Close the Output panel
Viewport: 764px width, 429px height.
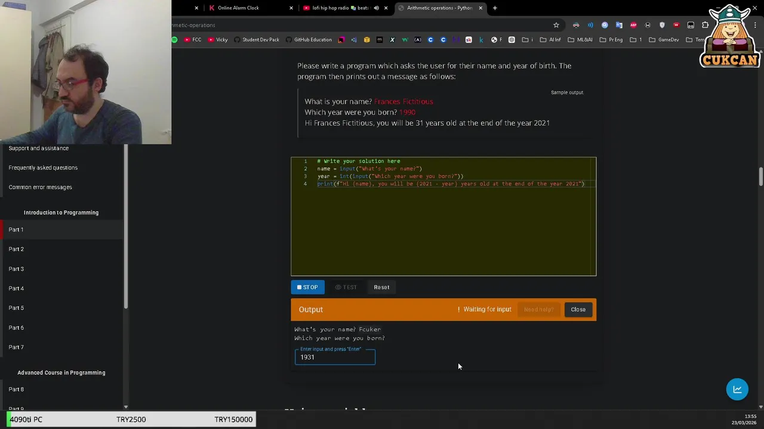(578, 309)
